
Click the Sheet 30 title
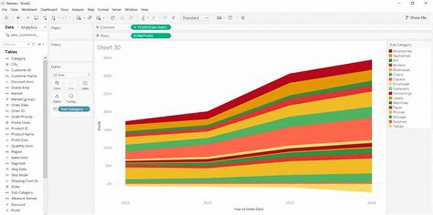[x=109, y=48]
